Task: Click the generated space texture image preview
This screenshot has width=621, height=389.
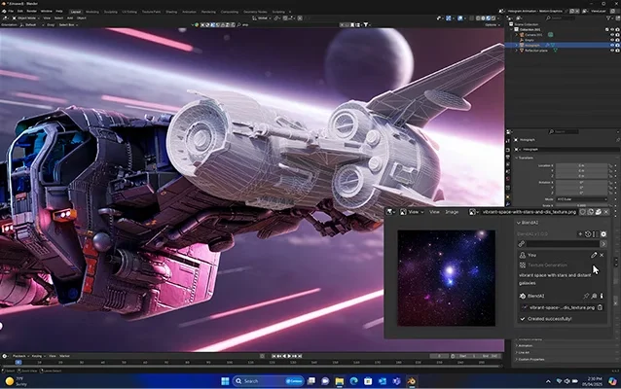Action: coord(447,278)
